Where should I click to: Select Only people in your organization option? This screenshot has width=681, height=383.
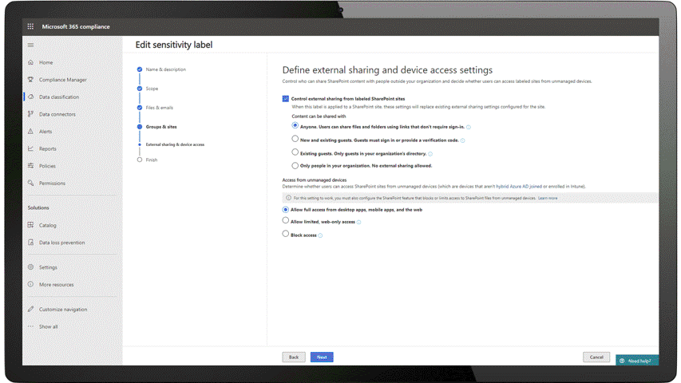295,165
